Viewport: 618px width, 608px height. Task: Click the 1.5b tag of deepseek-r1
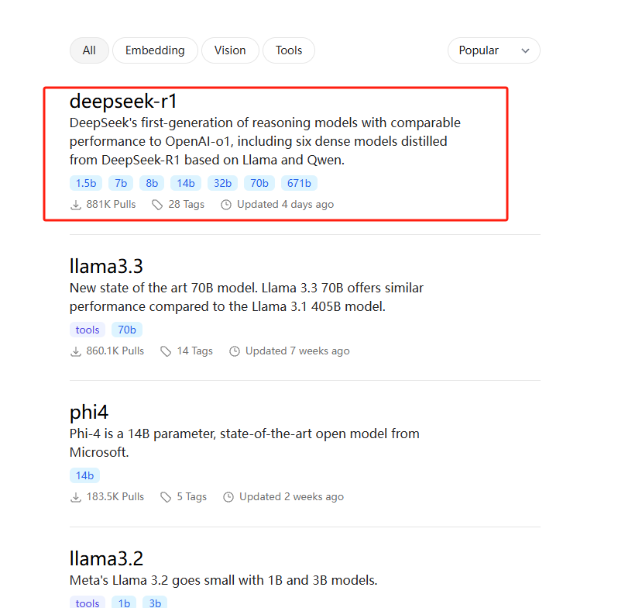coord(86,183)
